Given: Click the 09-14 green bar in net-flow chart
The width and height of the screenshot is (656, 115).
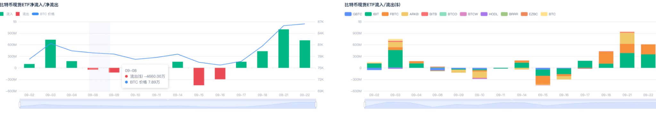Looking at the screenshot, I should pyautogui.click(x=177, y=65).
